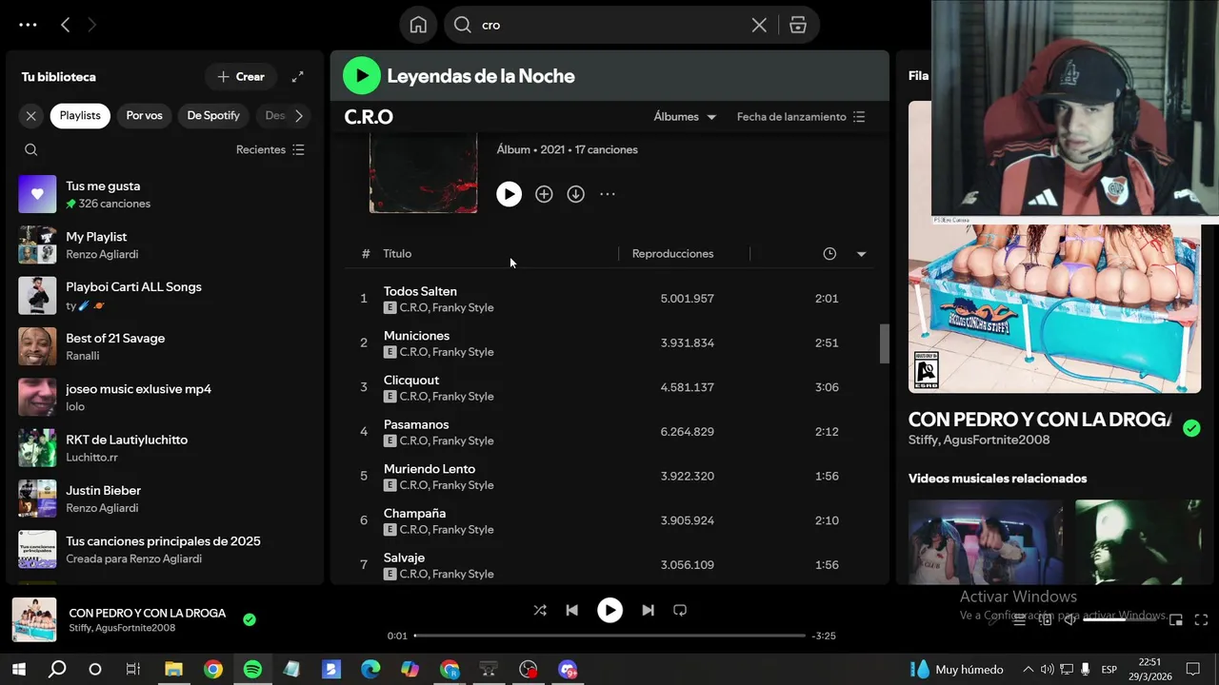Select track 'Champaña'
The height and width of the screenshot is (685, 1219).
click(609, 520)
